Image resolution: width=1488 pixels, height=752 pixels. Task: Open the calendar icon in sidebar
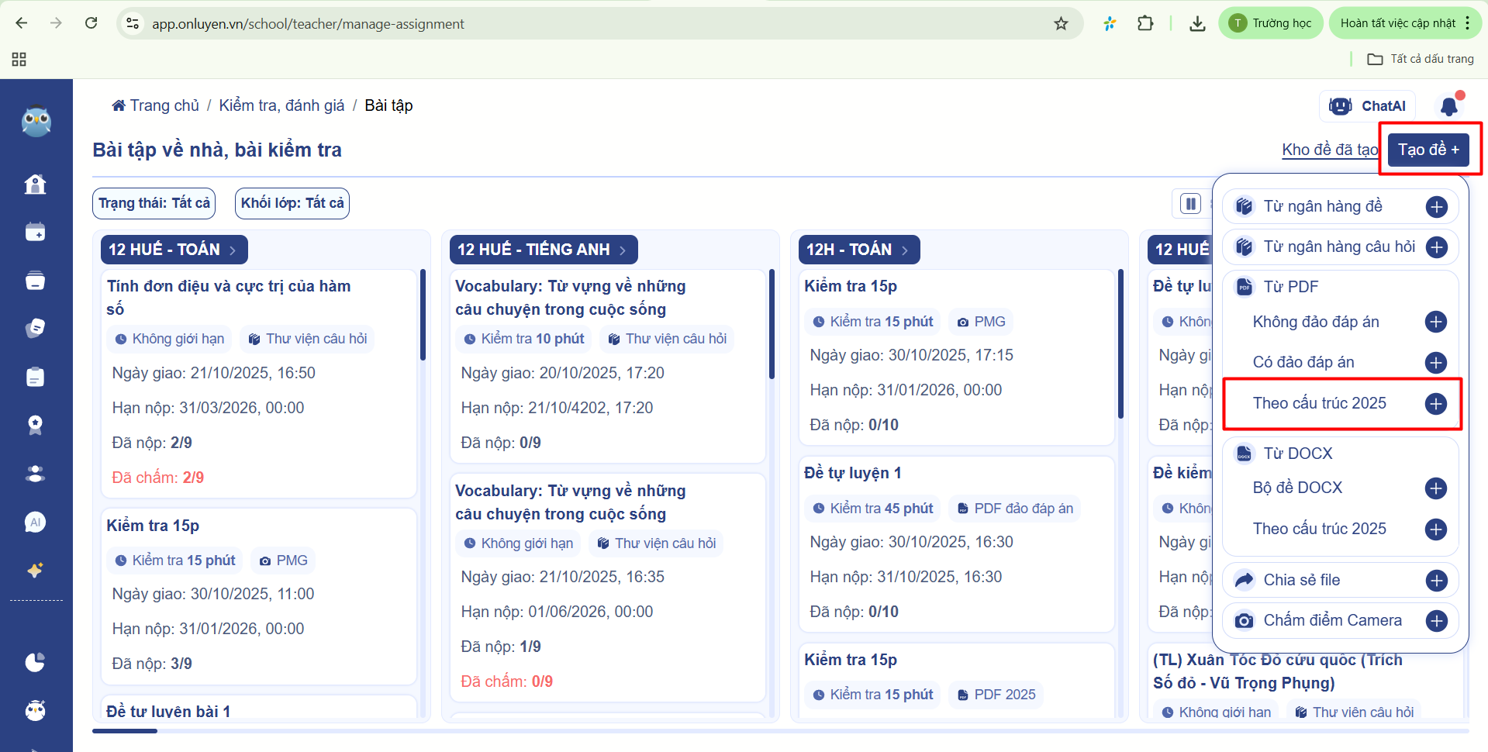[36, 232]
